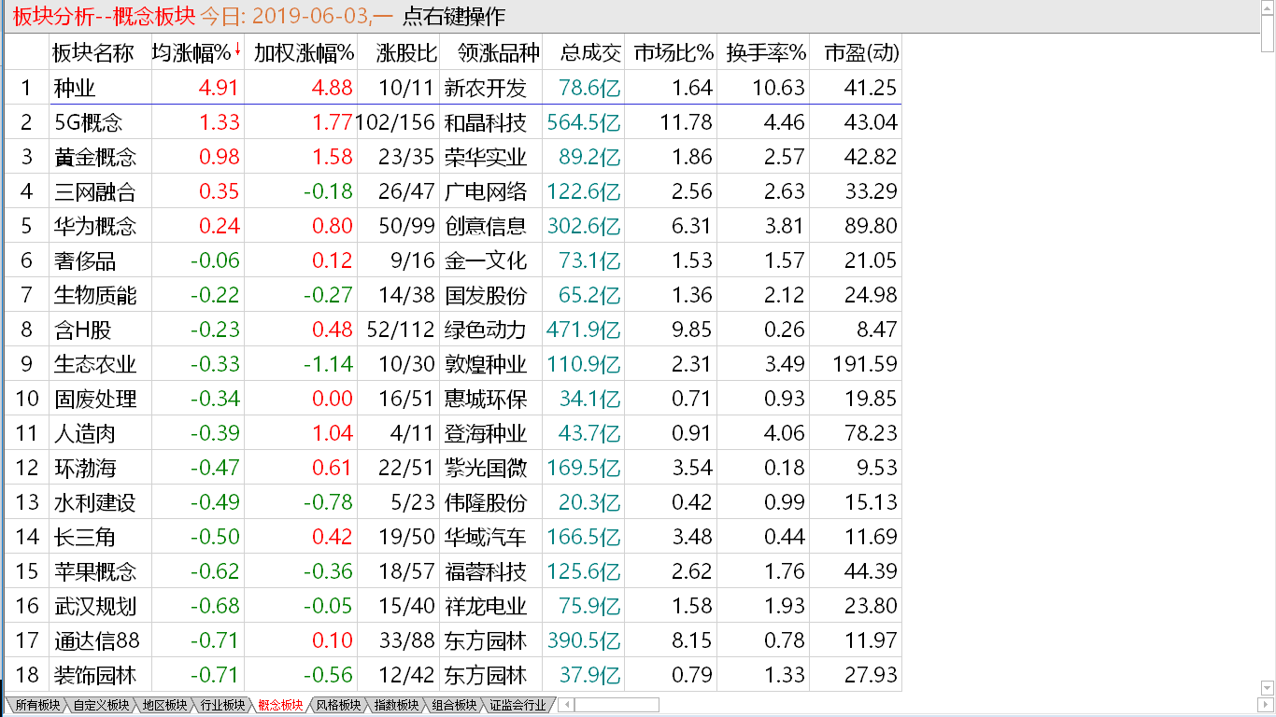1276x717 pixels.
Task: Select the 环渤海 sector row
Action: 453,468
